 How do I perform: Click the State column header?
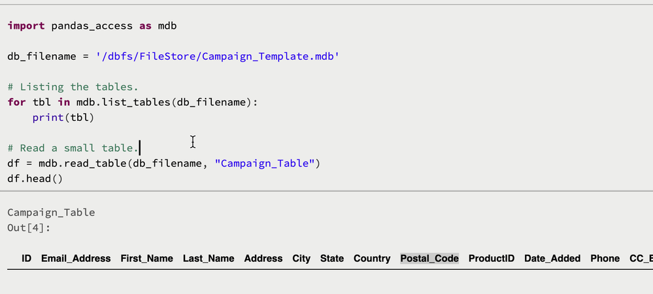click(332, 259)
